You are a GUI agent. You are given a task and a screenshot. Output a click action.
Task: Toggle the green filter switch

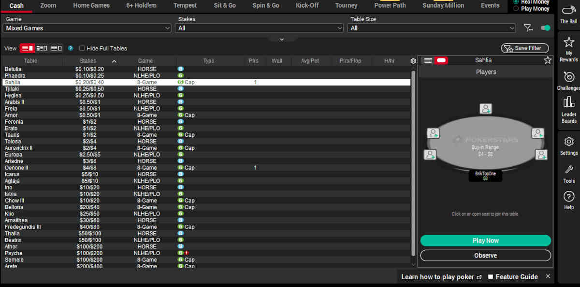click(x=546, y=28)
